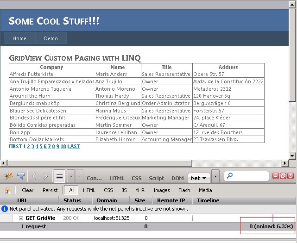
Task: Go to grid page 5
Action: pos(41,146)
